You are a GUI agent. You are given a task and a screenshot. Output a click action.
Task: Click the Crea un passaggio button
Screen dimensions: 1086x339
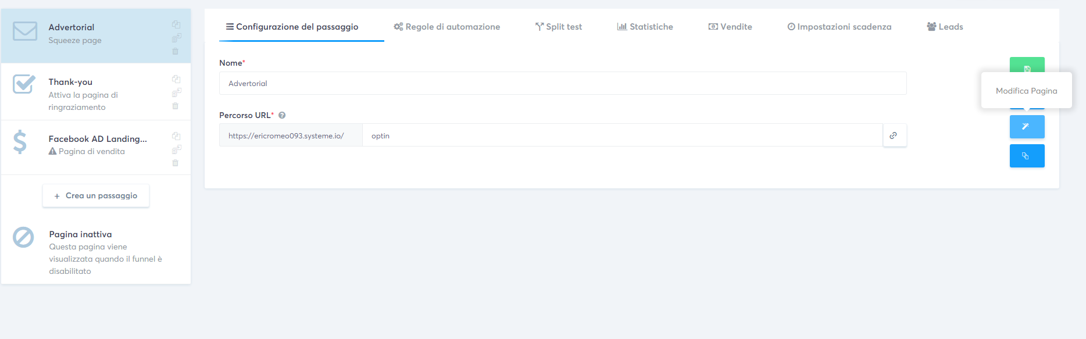96,196
